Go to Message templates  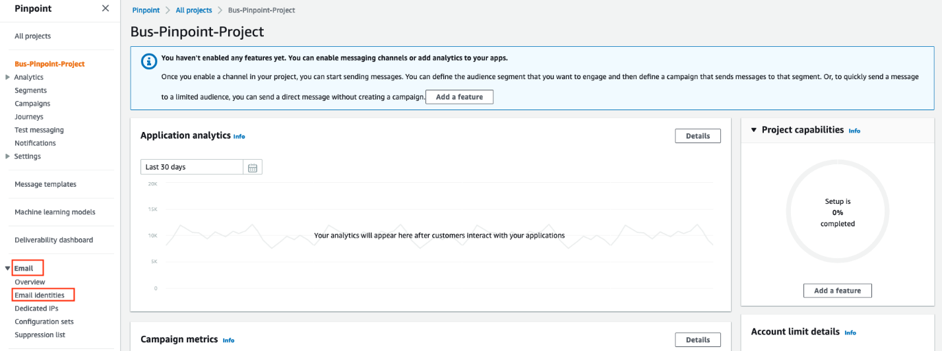coord(46,184)
